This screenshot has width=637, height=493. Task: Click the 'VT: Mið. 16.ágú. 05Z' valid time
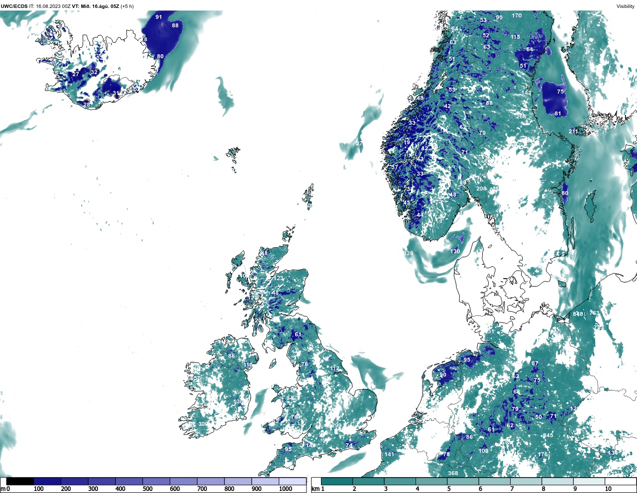96,6
